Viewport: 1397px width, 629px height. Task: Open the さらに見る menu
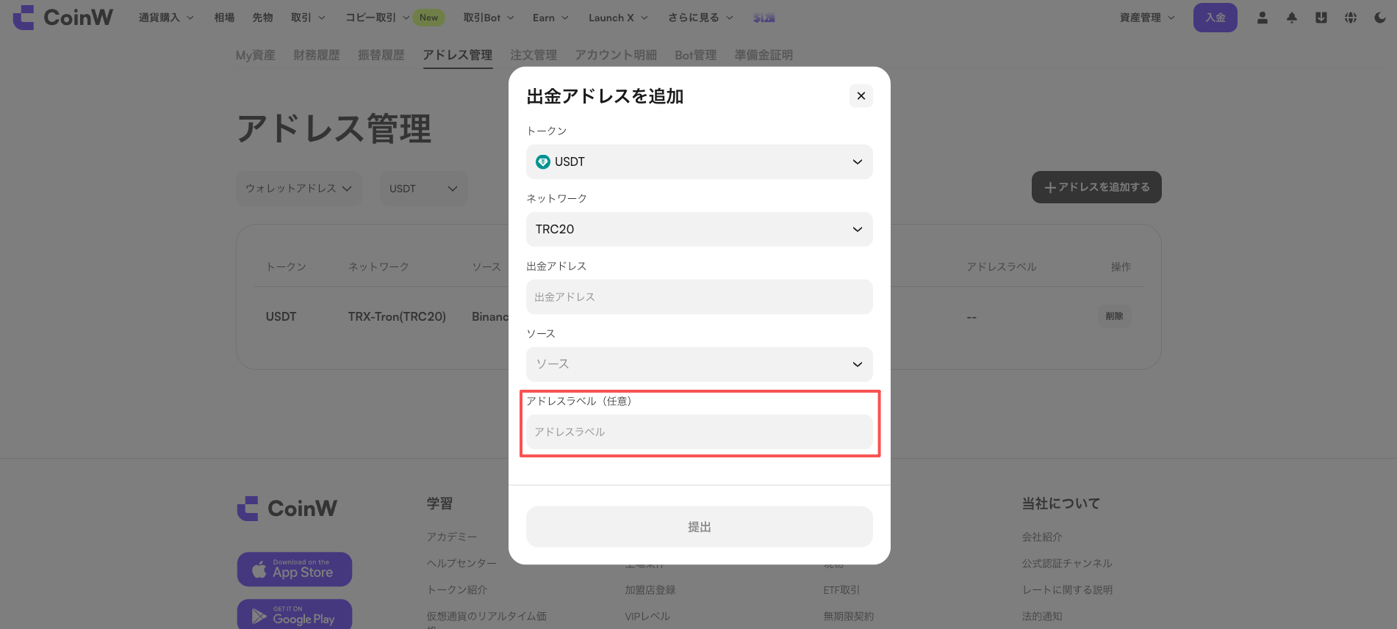tap(700, 18)
